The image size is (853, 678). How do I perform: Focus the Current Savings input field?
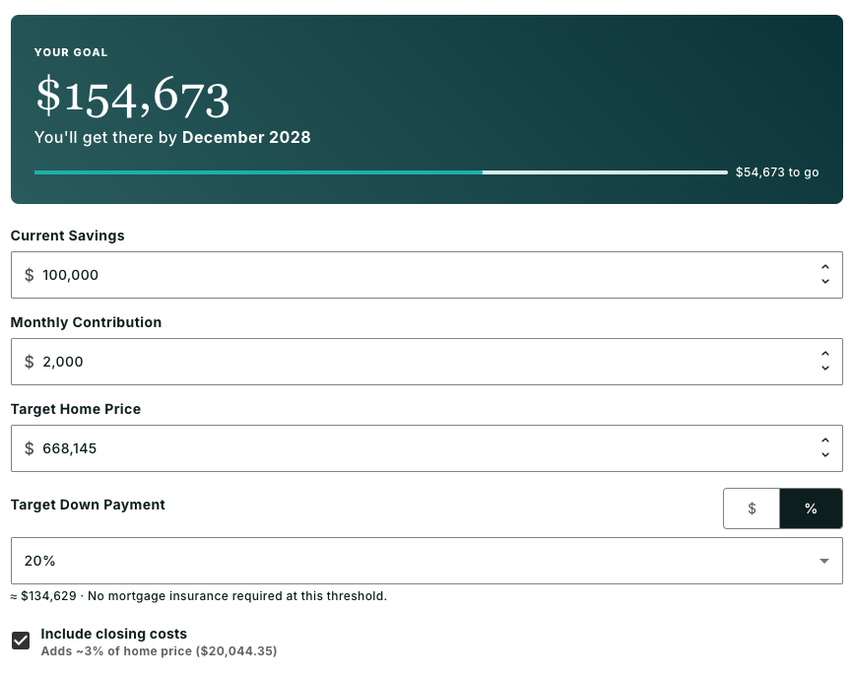[426, 275]
